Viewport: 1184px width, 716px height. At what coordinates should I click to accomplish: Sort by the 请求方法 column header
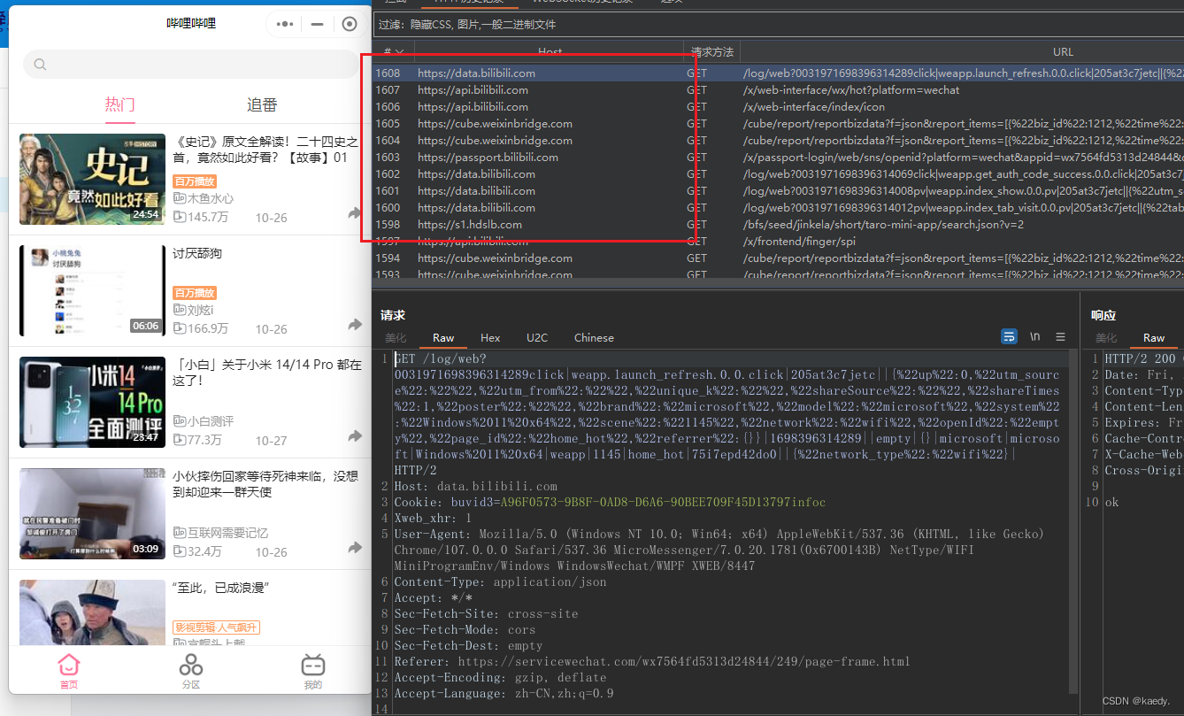coord(711,52)
